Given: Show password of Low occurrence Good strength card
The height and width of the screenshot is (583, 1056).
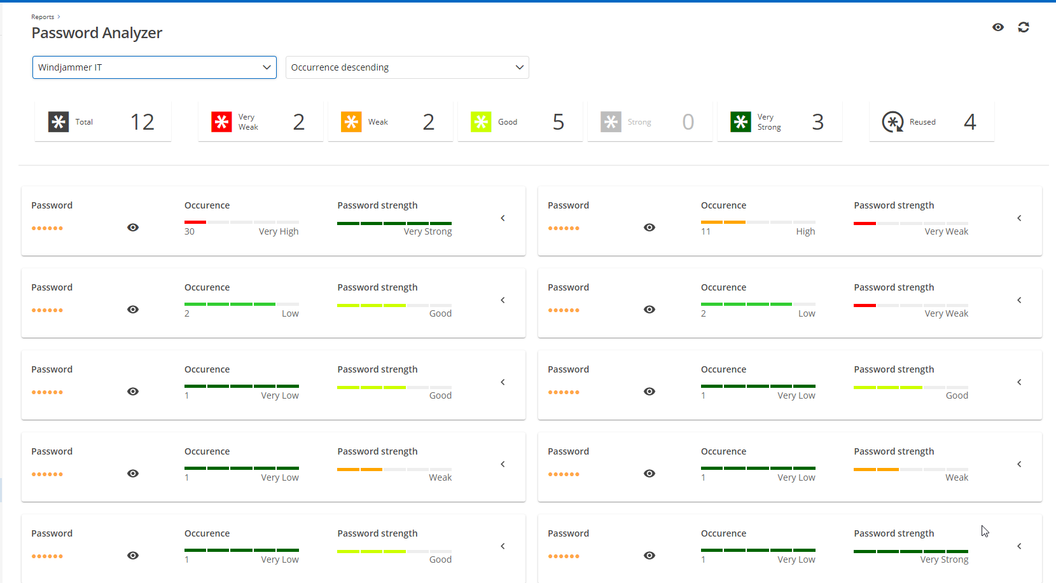Looking at the screenshot, I should pos(133,310).
